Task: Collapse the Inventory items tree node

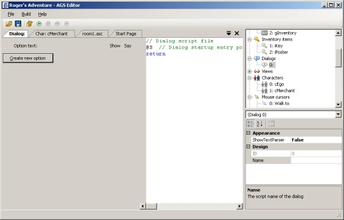Action: tap(249, 40)
